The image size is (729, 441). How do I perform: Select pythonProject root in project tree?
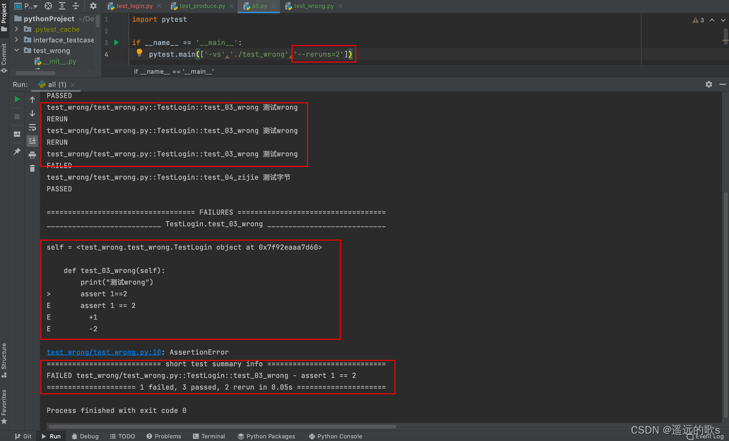point(49,19)
